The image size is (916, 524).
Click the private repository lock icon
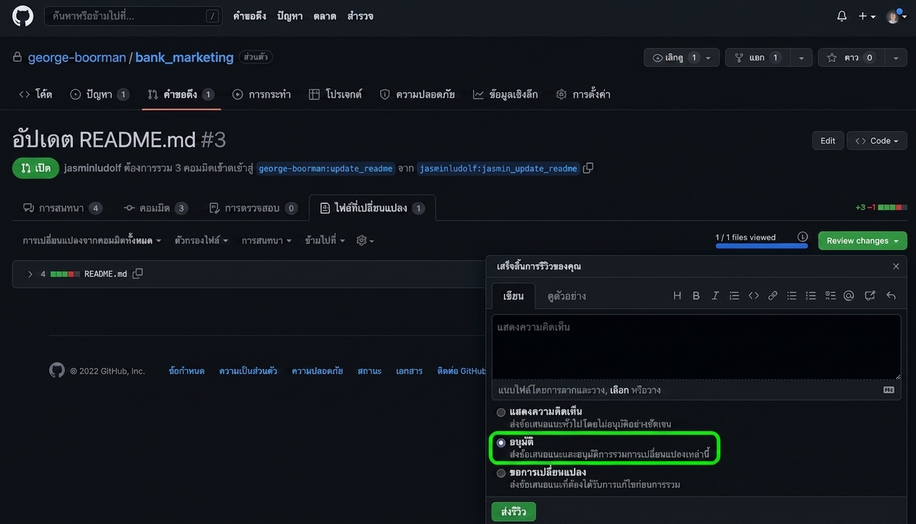pyautogui.click(x=17, y=57)
